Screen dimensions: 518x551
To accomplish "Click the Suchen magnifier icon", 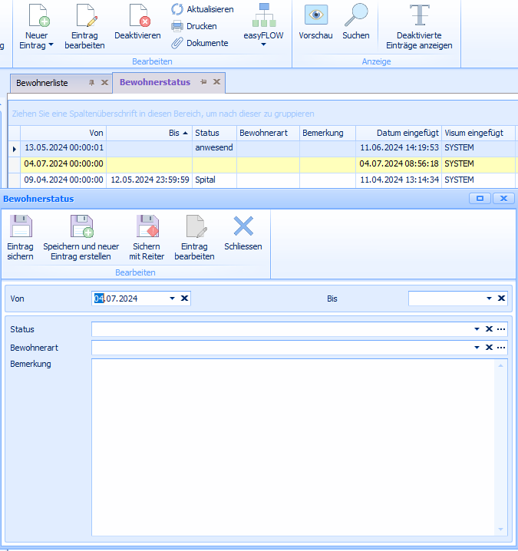I will [355, 15].
